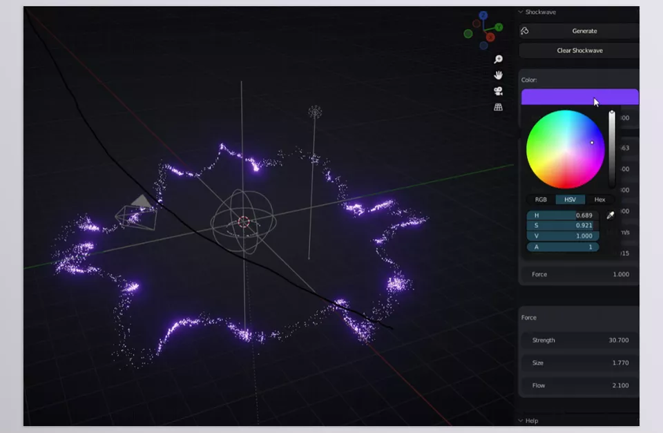The width and height of the screenshot is (663, 433).
Task: Click the hand pan view icon
Action: [498, 75]
